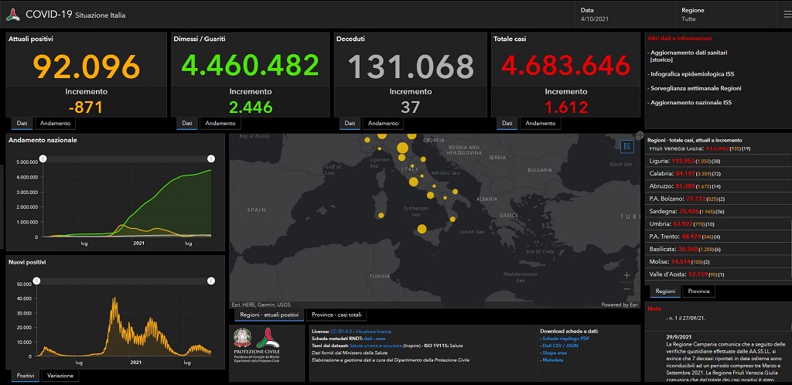The height and width of the screenshot is (385, 792).
Task: Grab left range handle on Andamento nazionale chart
Action: point(43,158)
